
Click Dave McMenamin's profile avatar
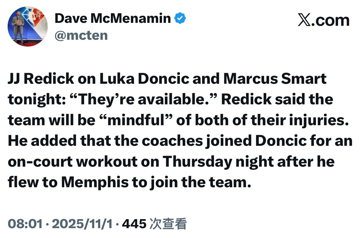tap(27, 27)
